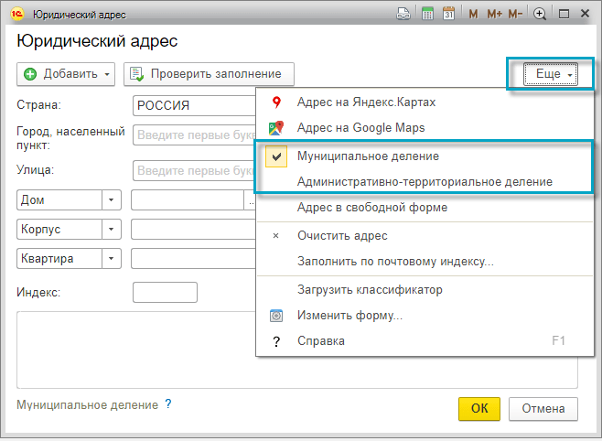The height and width of the screenshot is (441, 602).
Task: Click the zoom magnifier icon
Action: point(540,15)
